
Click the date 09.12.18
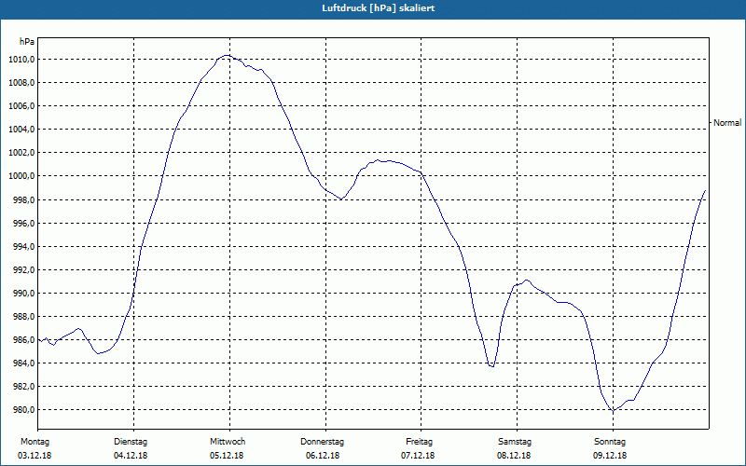[610, 456]
